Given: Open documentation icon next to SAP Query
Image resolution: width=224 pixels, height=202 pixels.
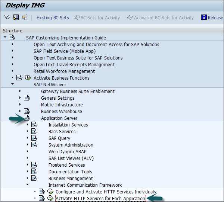Looking at the screenshot, I should (x=34, y=138).
